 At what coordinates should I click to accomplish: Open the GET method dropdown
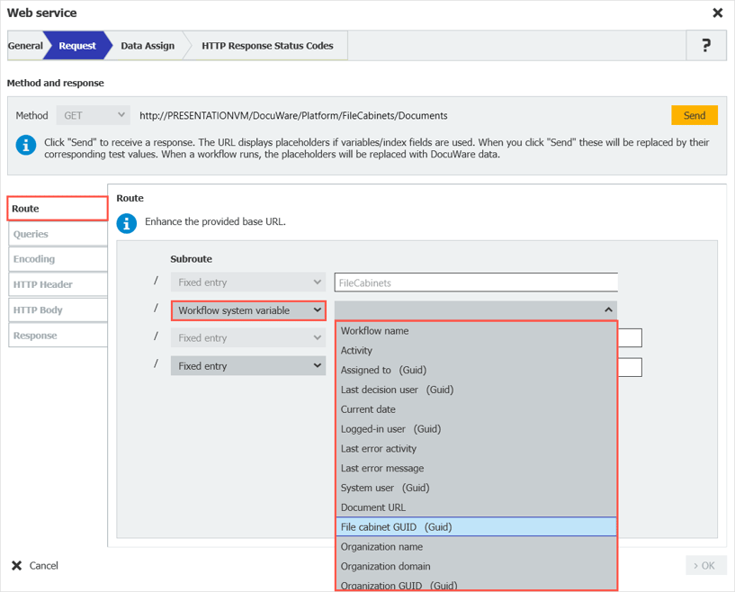click(x=94, y=115)
